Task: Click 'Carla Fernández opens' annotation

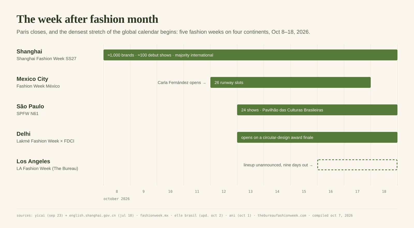Action: click(x=182, y=83)
